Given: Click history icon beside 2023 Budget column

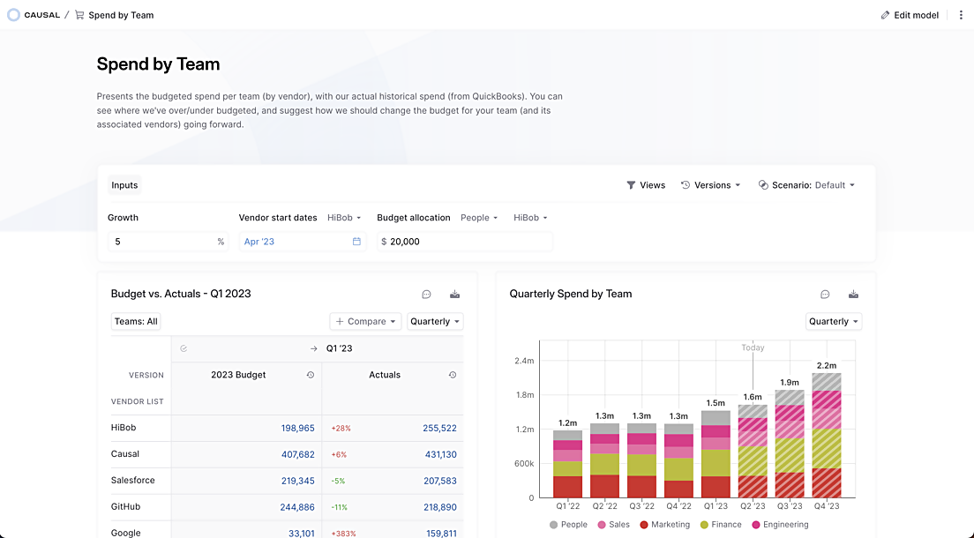Looking at the screenshot, I should (310, 375).
